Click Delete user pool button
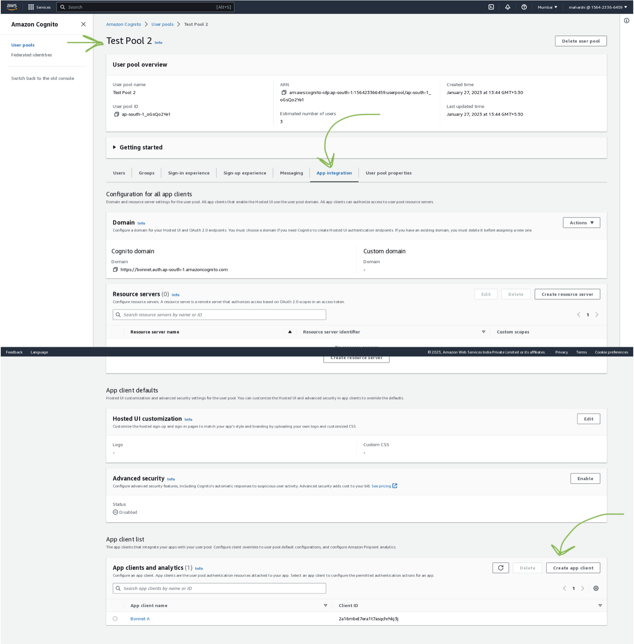Viewport: 634px width, 644px height. pyautogui.click(x=580, y=41)
